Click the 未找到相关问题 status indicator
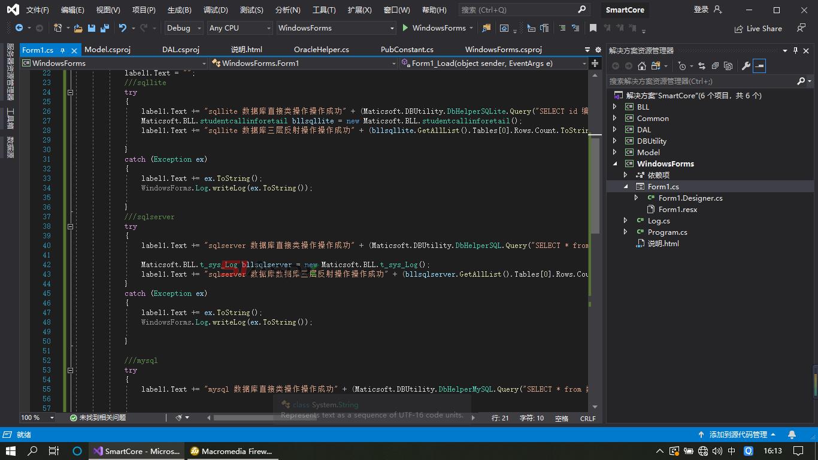818x460 pixels. (98, 417)
